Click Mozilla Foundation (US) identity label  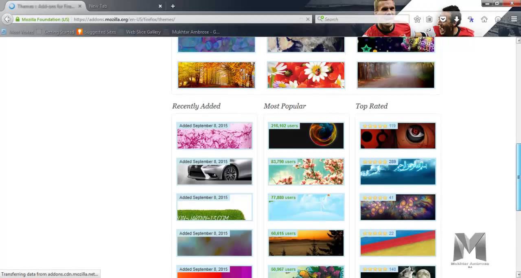46,19
